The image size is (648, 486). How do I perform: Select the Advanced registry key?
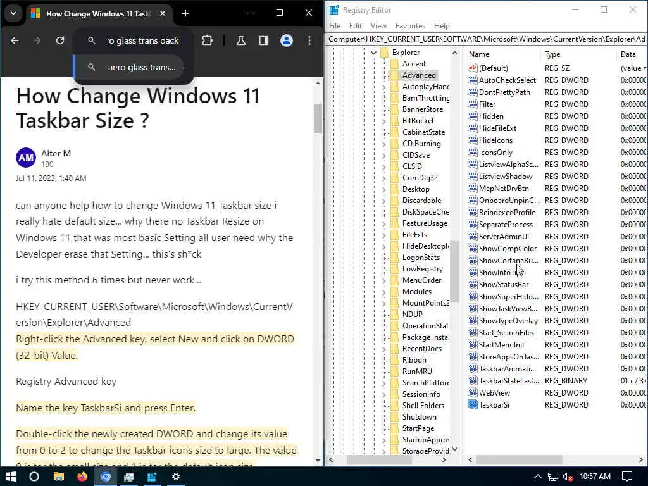[419, 75]
